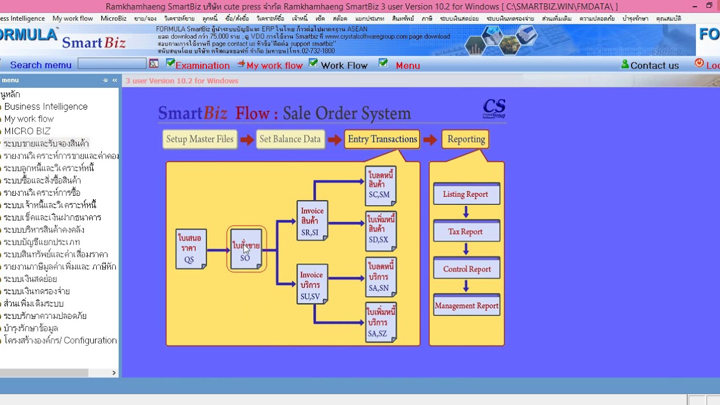Click the menu panel horizontal scrollbar right arrow

114,372
